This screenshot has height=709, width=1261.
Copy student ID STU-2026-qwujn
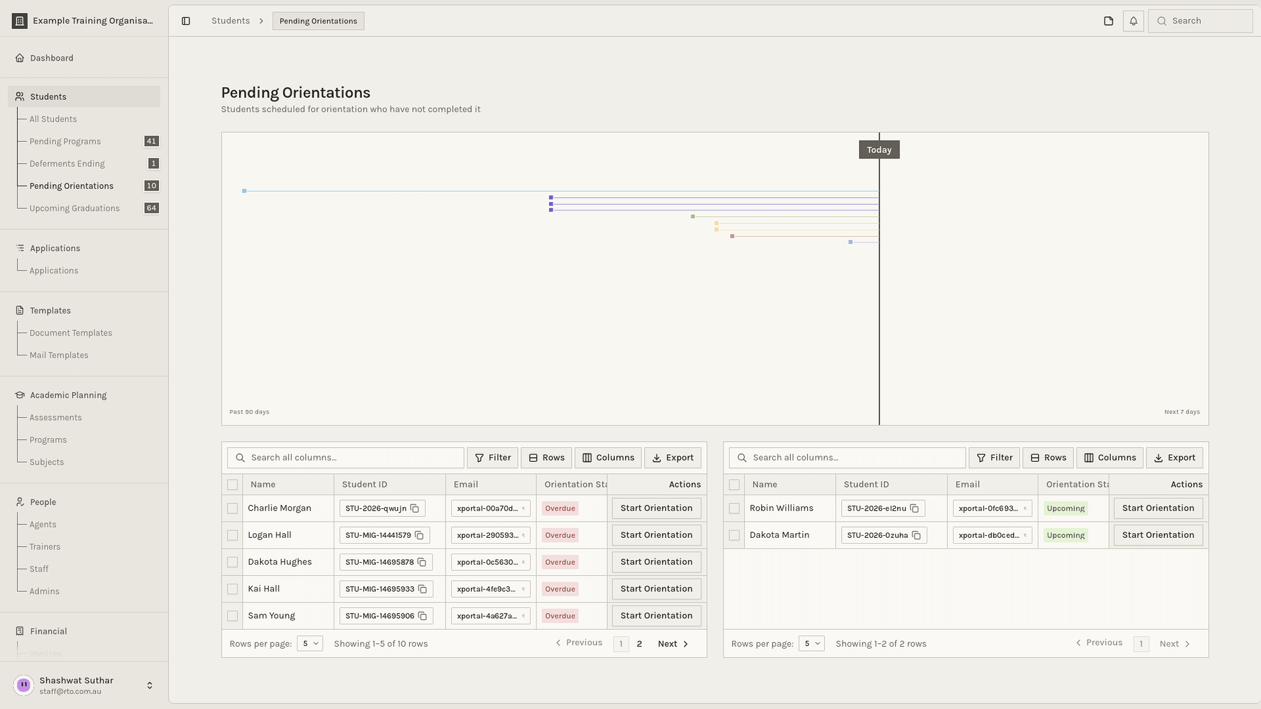click(x=415, y=509)
